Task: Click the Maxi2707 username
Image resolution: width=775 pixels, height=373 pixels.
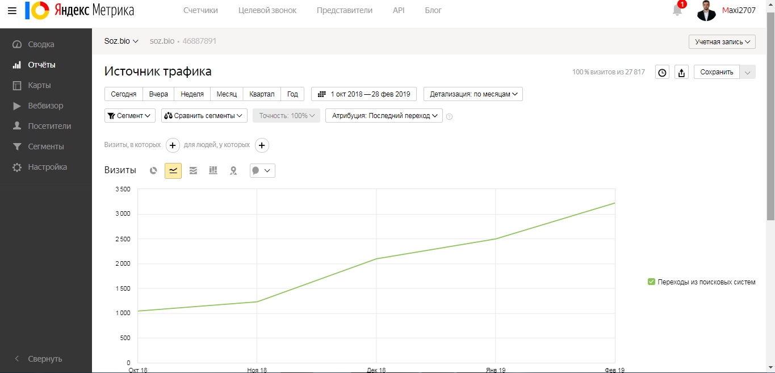Action: click(739, 10)
